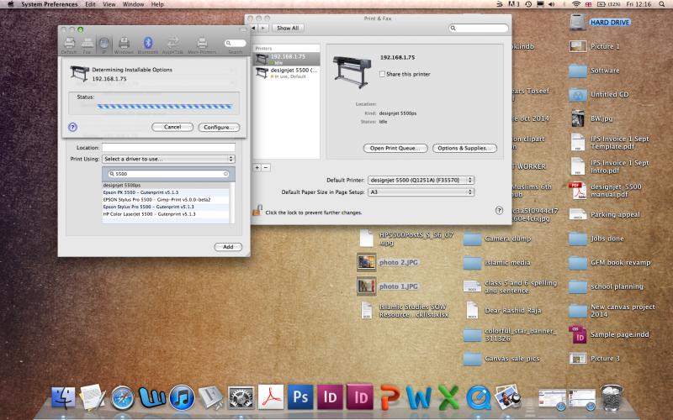Click the Location input field

tap(168, 148)
